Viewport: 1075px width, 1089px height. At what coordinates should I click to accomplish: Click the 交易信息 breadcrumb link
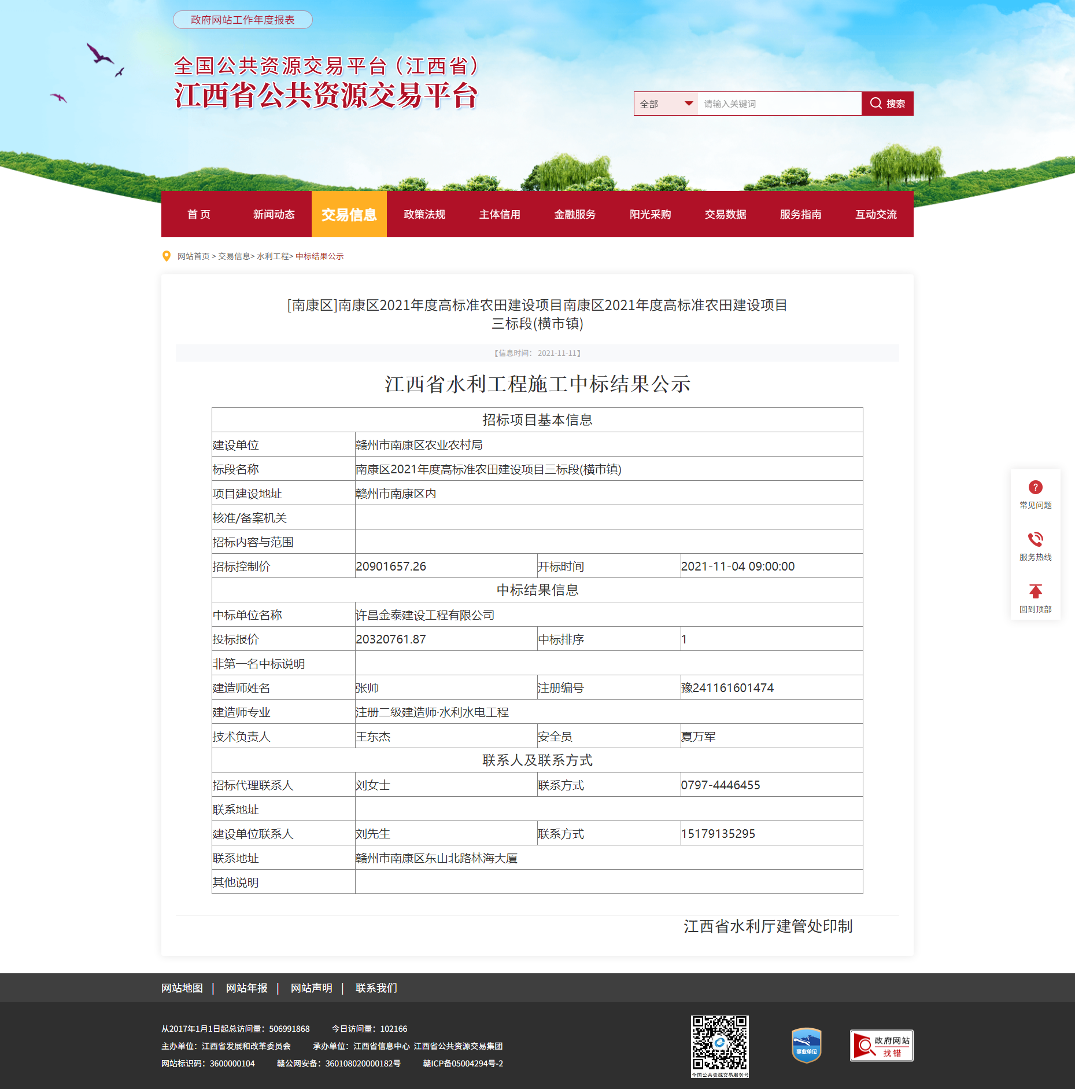coord(234,256)
